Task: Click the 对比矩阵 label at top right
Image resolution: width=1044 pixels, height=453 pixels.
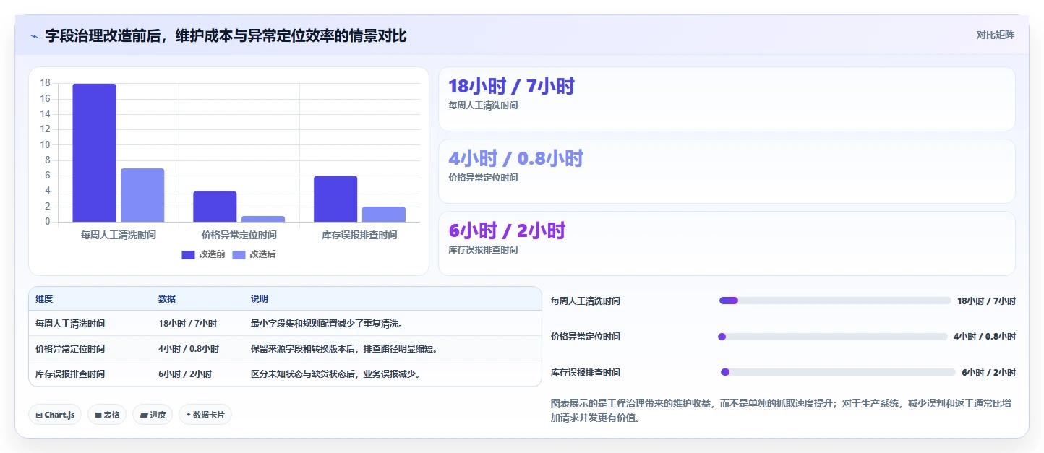Action: coord(995,35)
